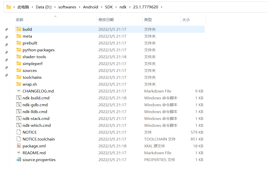Click the NOTICE.toolchain file icon
The height and width of the screenshot is (170, 267).
(x=19, y=139)
